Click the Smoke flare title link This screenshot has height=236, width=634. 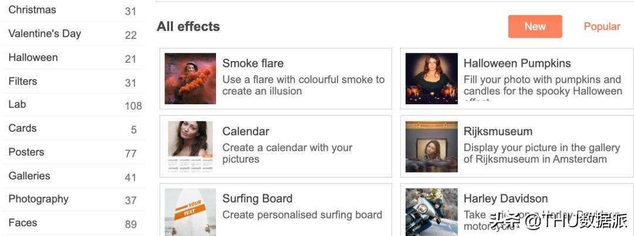point(253,63)
